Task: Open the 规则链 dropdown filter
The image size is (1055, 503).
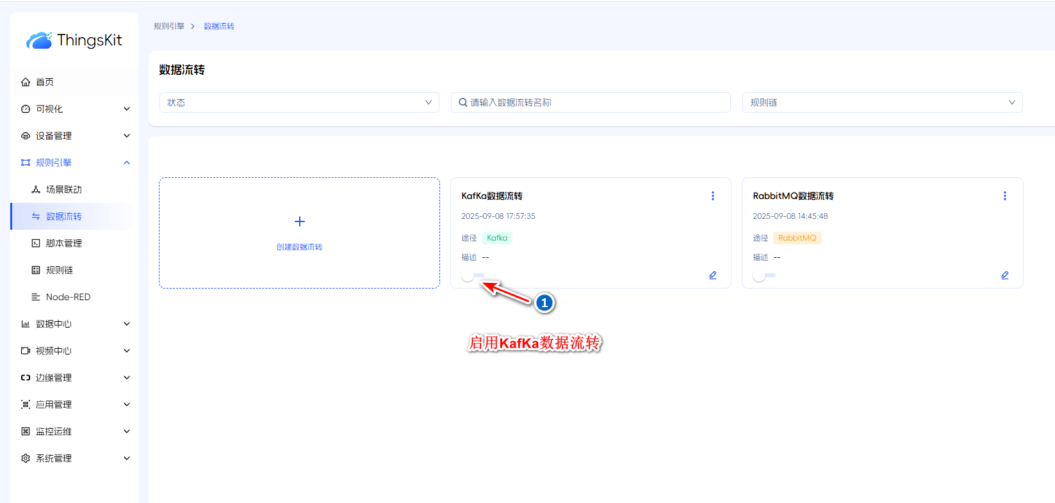Action: (x=882, y=102)
